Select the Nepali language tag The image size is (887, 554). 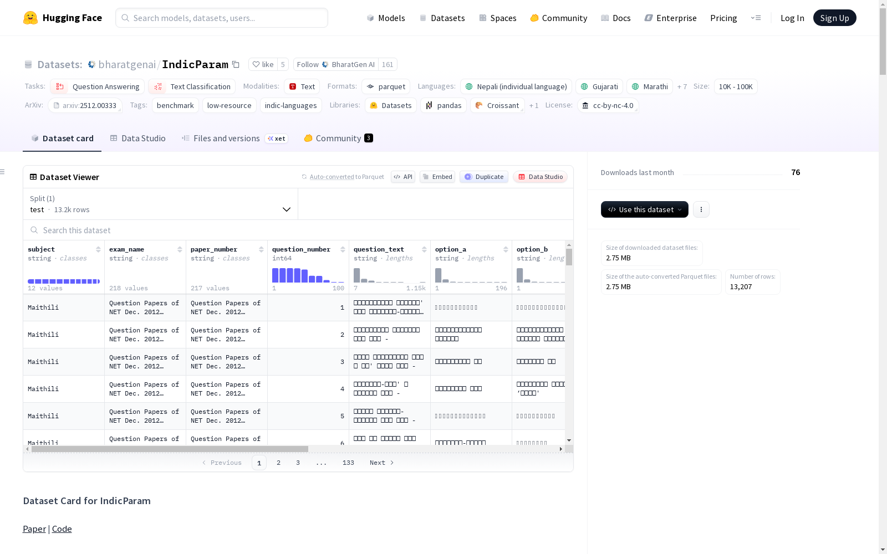pyautogui.click(x=516, y=86)
